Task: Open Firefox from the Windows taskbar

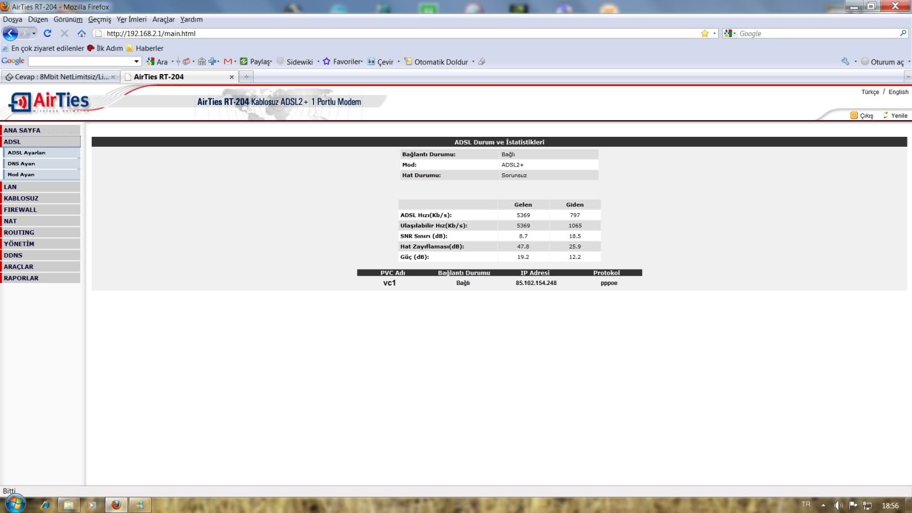Action: (x=116, y=505)
